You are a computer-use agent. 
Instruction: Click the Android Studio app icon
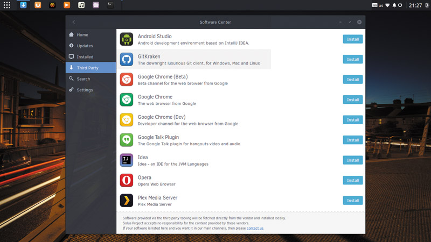(x=127, y=39)
